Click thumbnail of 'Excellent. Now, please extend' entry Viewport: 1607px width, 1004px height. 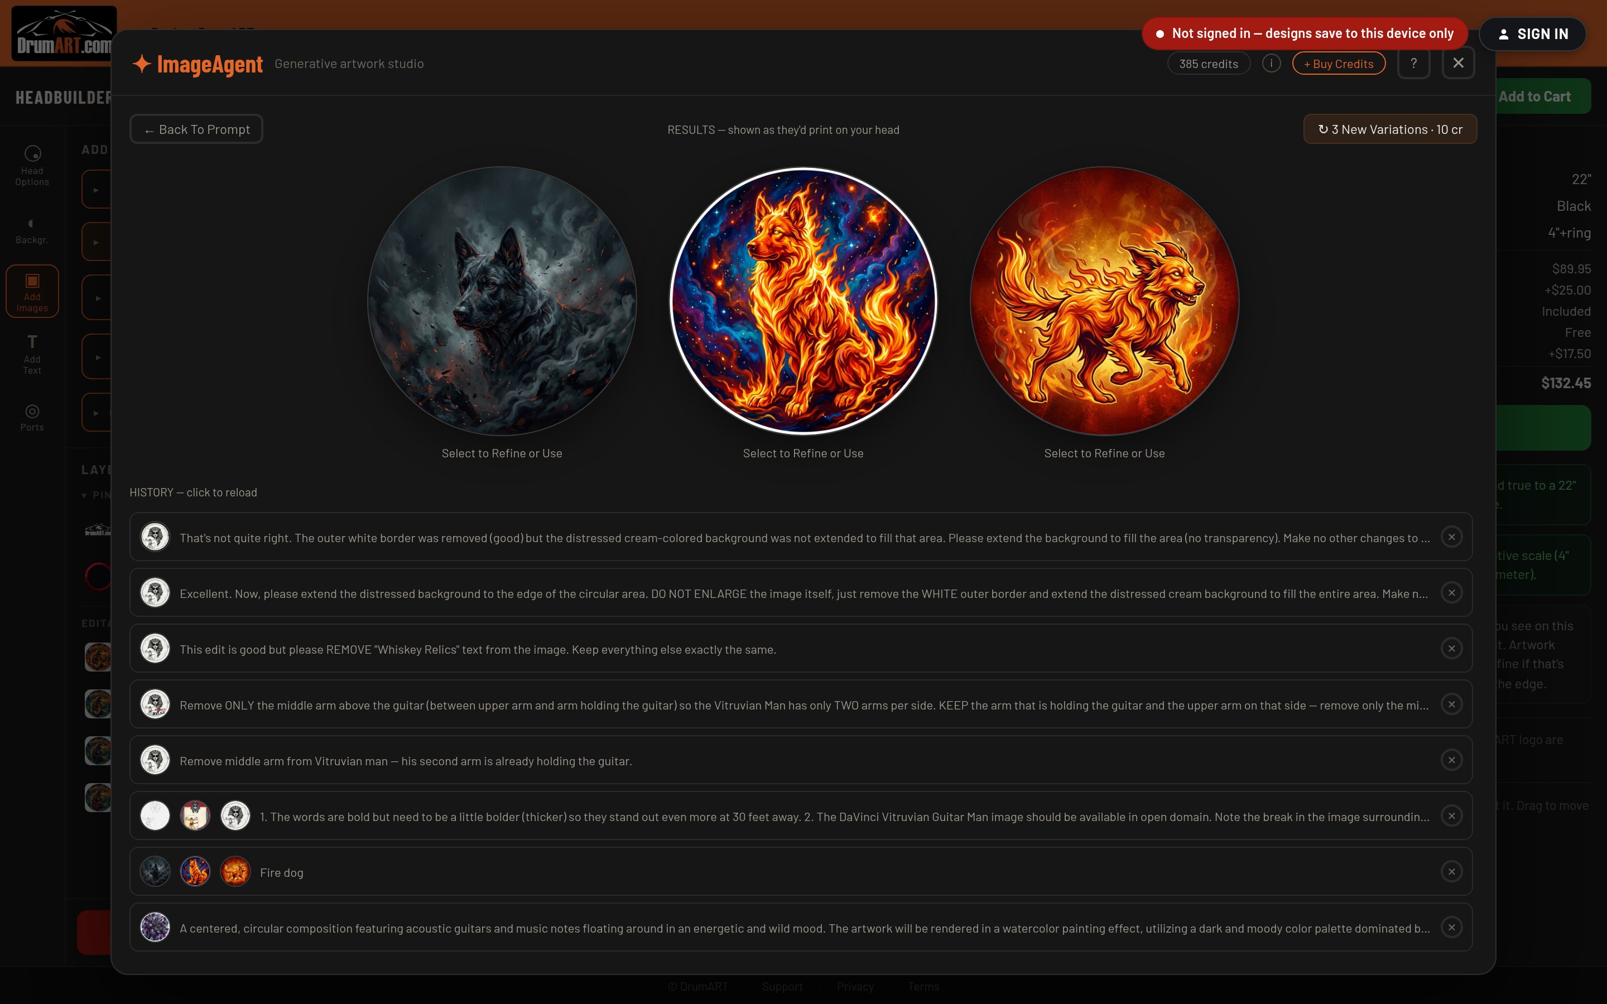155,593
